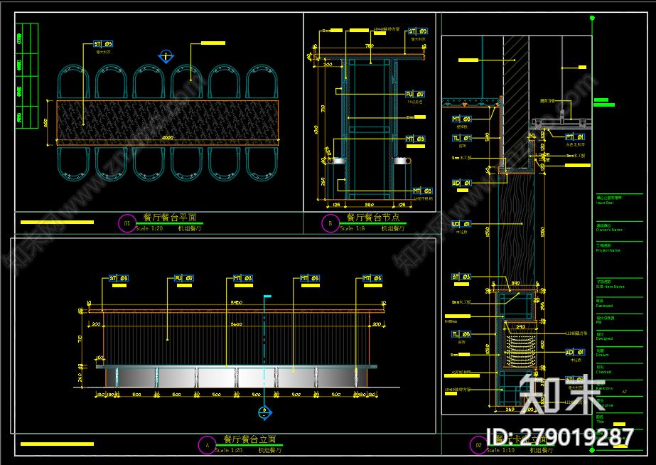Click the PT 01 tag in the right section

point(575,137)
